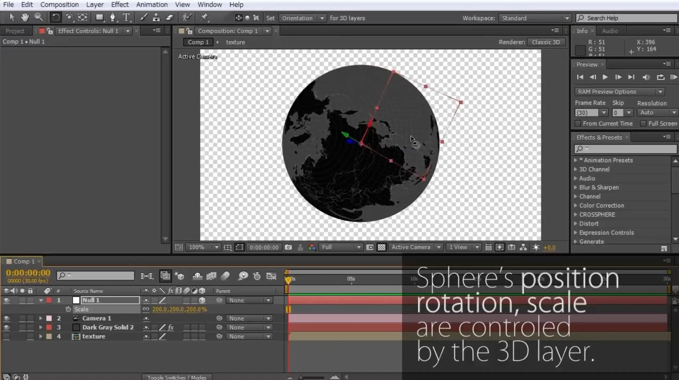Switch to the Audio panel tab
This screenshot has width=679, height=380.
pos(610,31)
